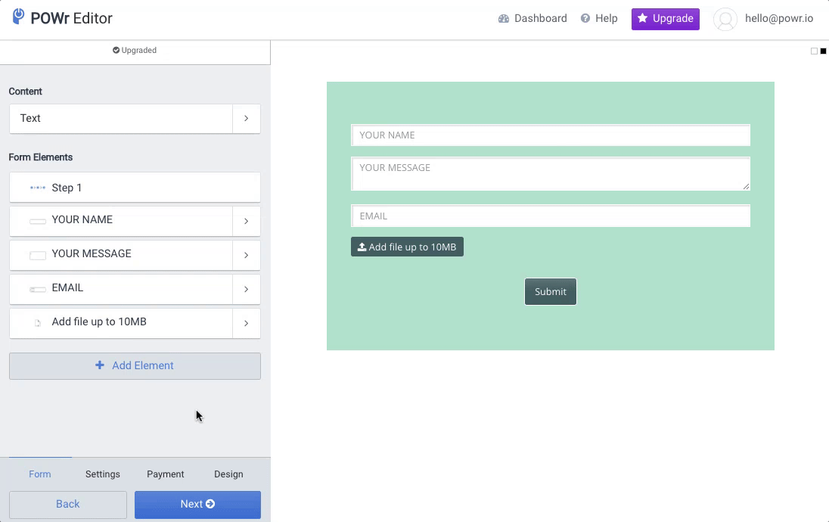Expand the YOUR NAME element chevron

[247, 221]
